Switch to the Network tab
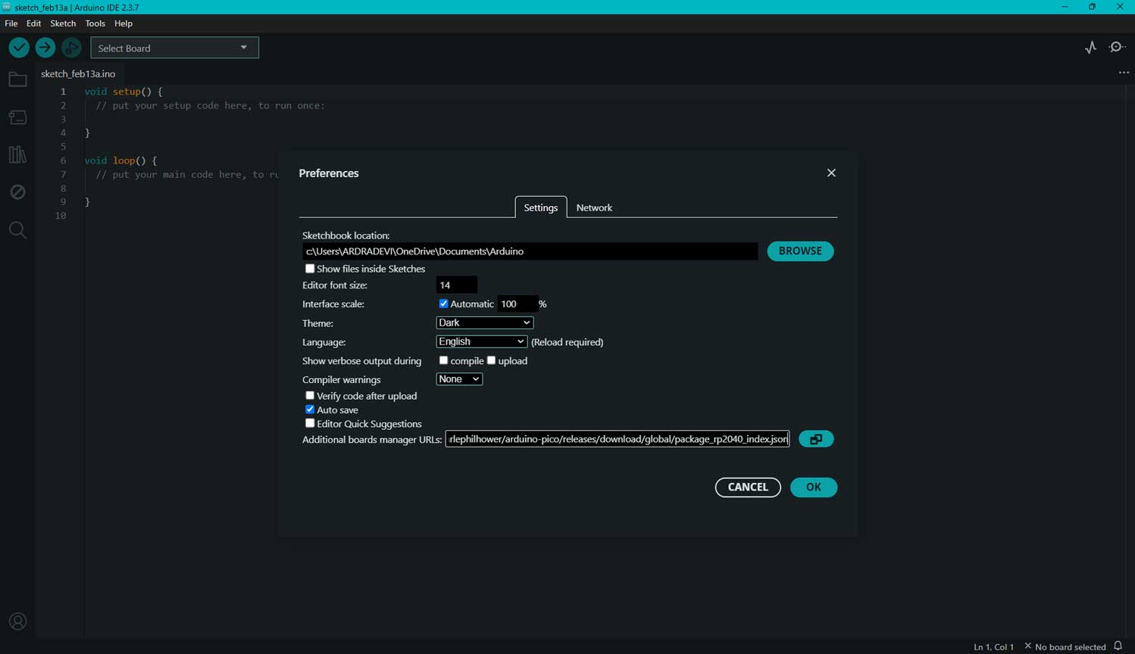 (x=594, y=207)
